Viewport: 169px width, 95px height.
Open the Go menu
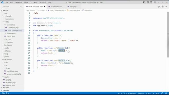pos(31,2)
